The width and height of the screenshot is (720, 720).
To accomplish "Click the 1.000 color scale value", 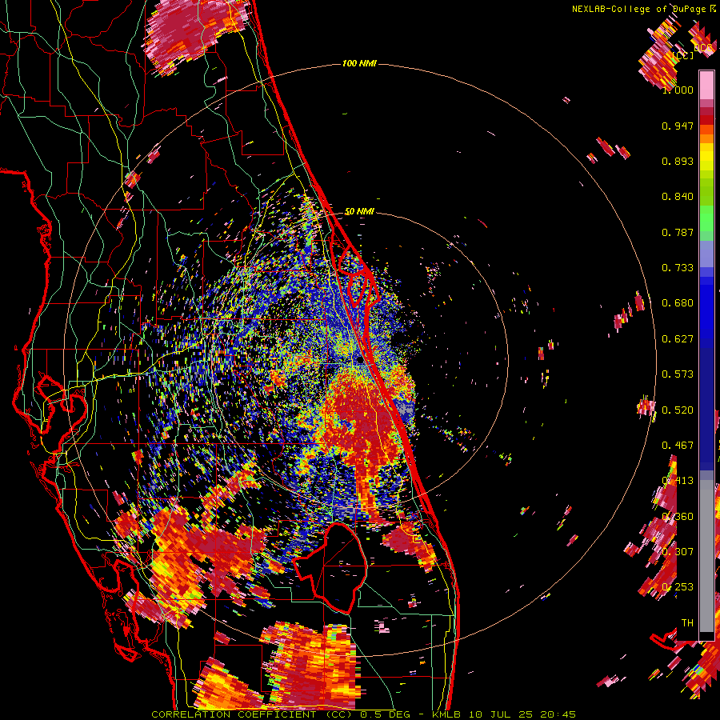I will [x=678, y=90].
